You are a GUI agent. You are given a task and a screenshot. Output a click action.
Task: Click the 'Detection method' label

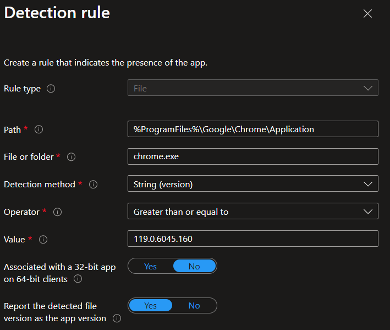coord(39,185)
